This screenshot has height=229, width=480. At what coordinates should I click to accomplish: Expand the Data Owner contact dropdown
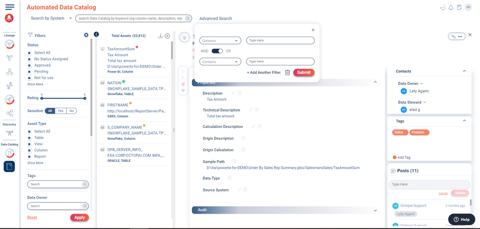click(x=421, y=83)
